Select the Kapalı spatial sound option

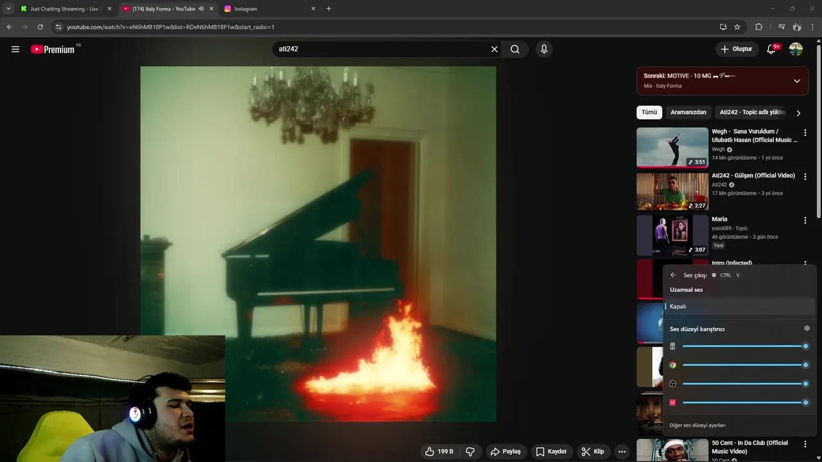[739, 307]
